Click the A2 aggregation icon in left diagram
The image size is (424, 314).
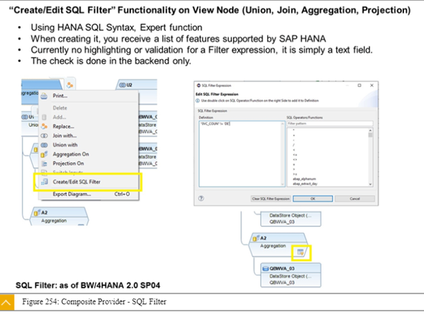point(37,212)
